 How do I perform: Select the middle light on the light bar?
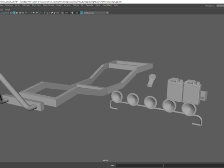pyautogui.click(x=150, y=102)
